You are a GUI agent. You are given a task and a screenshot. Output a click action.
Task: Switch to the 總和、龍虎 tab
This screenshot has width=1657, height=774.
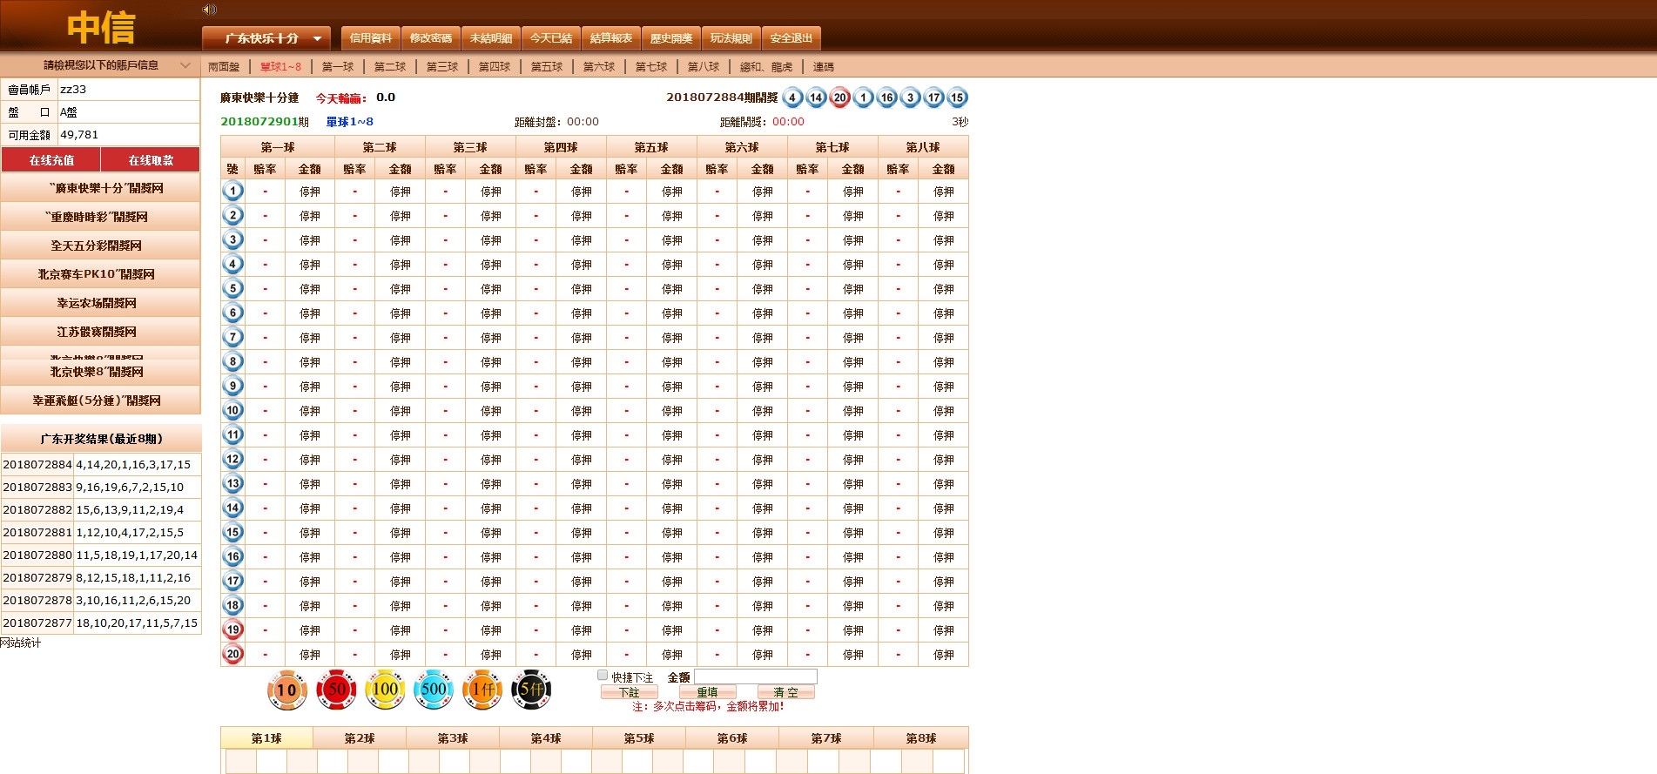766,67
